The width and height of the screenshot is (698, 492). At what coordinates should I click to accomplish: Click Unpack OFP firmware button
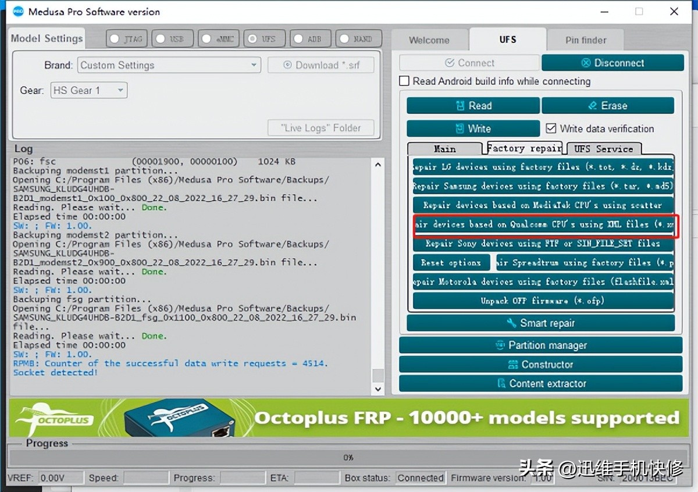coord(543,301)
